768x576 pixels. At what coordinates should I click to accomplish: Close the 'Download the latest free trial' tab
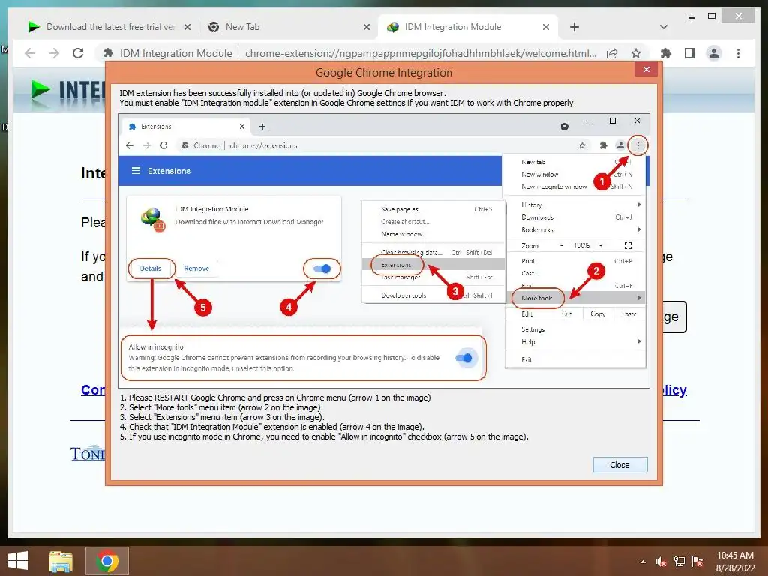(187, 28)
